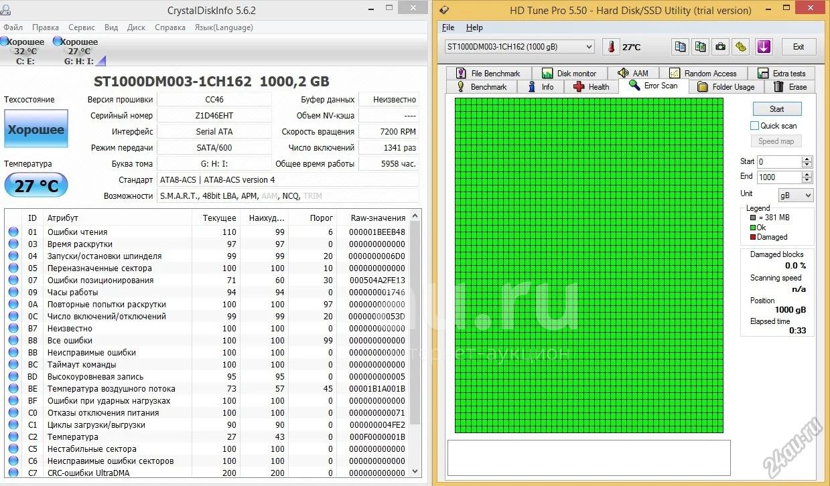Click the copy text info toolbar icon in HD Tune
The width and height of the screenshot is (830, 486).
(x=681, y=47)
